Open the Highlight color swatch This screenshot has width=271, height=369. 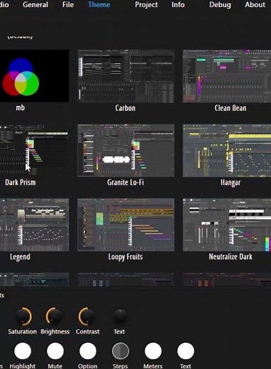click(23, 351)
